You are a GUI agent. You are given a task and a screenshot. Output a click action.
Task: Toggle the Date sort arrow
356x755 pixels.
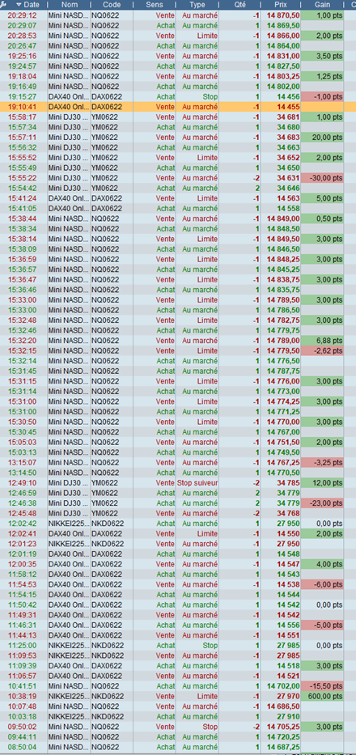pos(19,4)
